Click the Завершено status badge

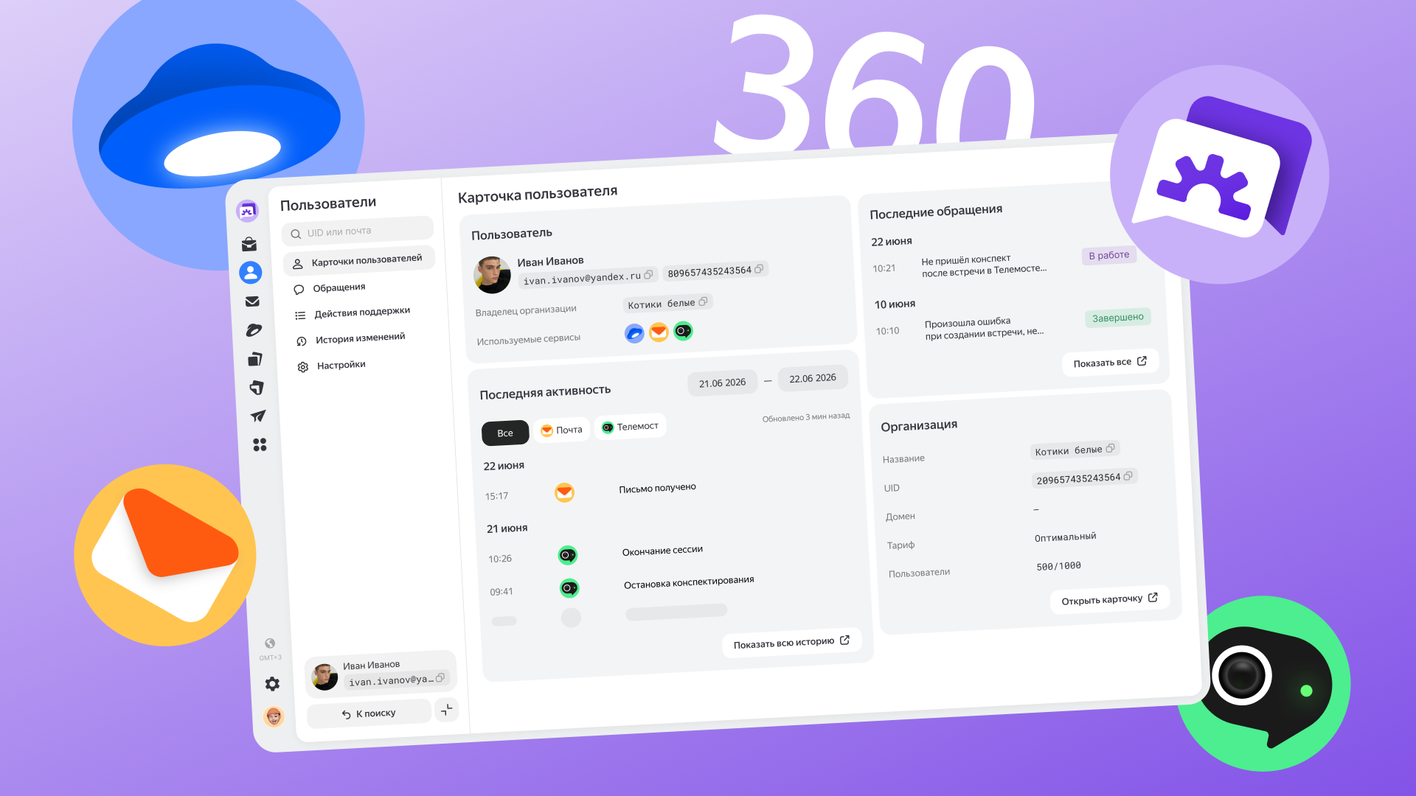tap(1118, 318)
